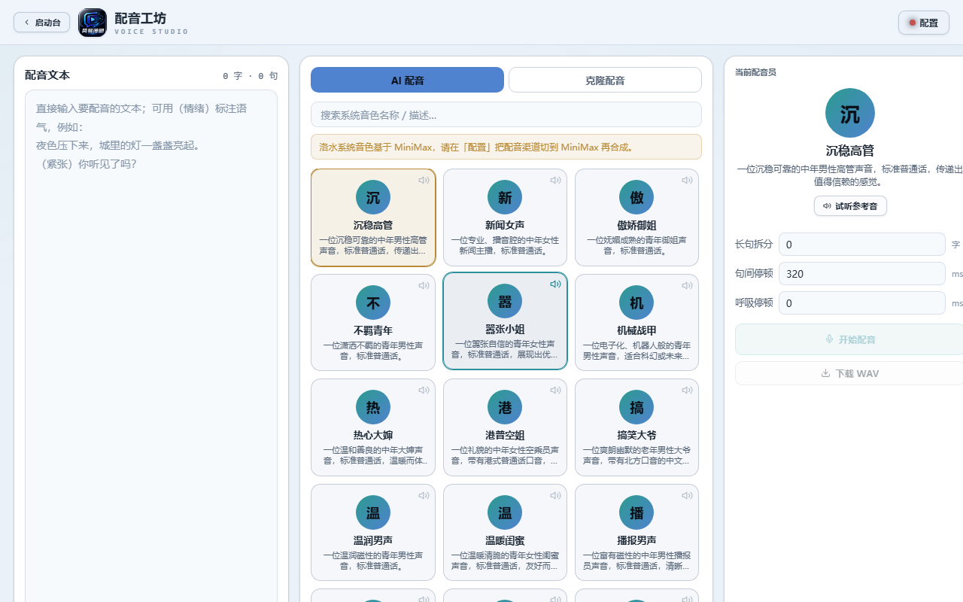Select the 新闻女声 voice title

click(505, 225)
